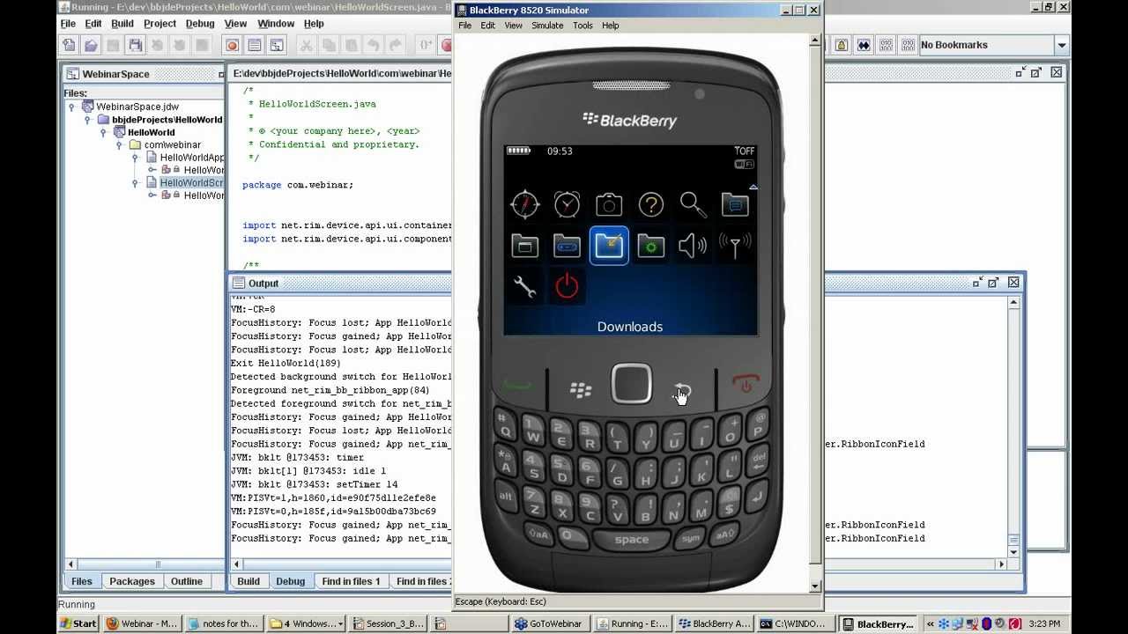Image resolution: width=1128 pixels, height=634 pixels.
Task: Click the sym key on the phone keyboard
Action: click(x=690, y=537)
